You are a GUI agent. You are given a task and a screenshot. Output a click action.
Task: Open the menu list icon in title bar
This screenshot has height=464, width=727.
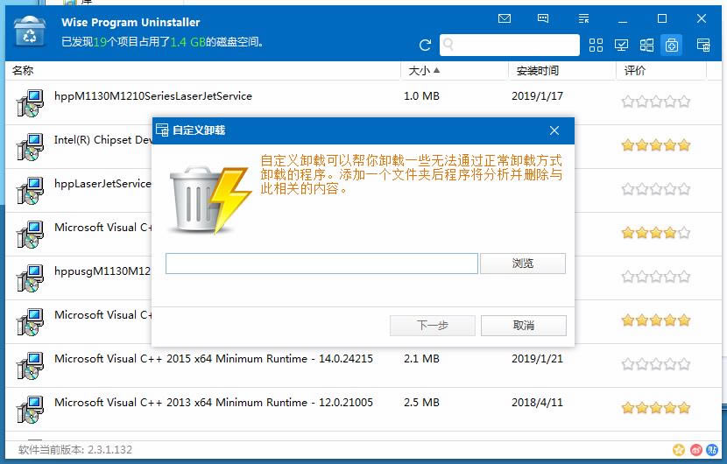pos(583,18)
